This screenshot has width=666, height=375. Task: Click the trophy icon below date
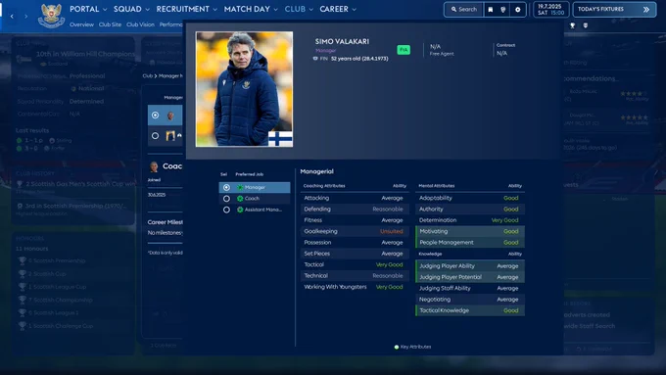(572, 25)
